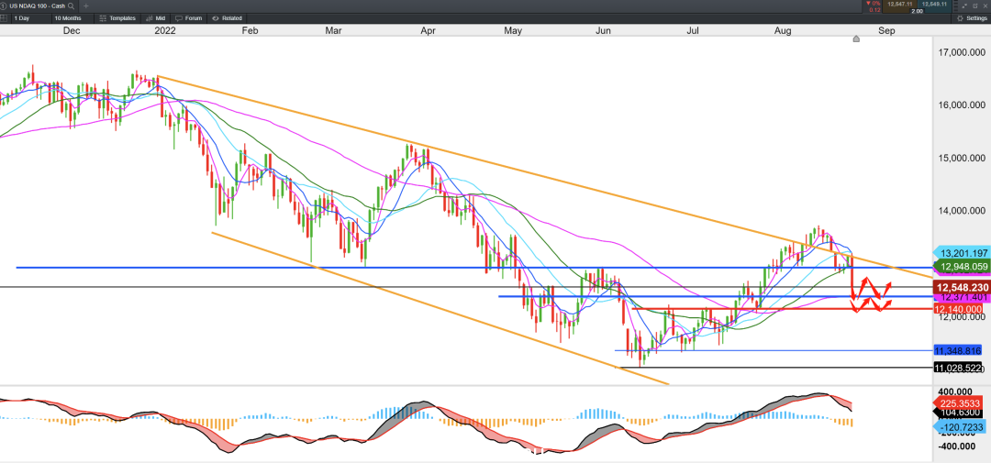
Task: Add a new chart tab with plus
Action: (x=86, y=6)
